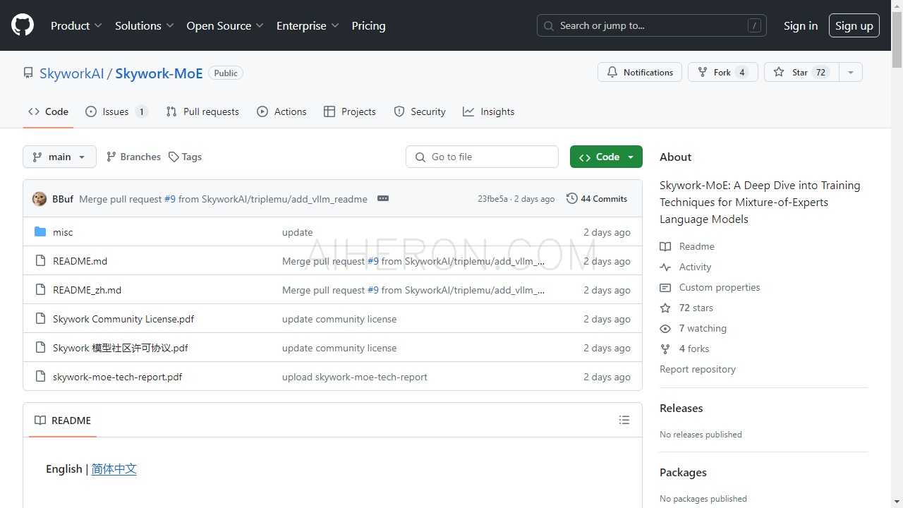Click the Notifications bell button
The image size is (903, 508).
(640, 72)
